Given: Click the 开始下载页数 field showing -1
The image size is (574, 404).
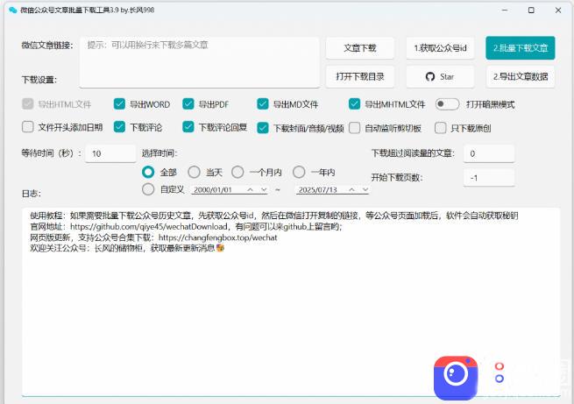Looking at the screenshot, I should click(489, 178).
